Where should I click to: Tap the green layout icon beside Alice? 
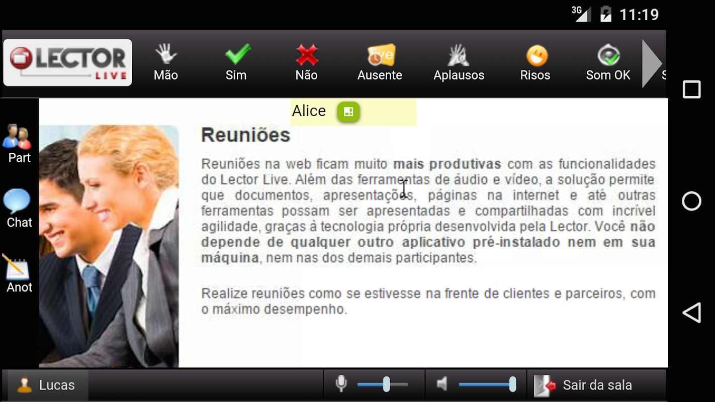(x=348, y=112)
